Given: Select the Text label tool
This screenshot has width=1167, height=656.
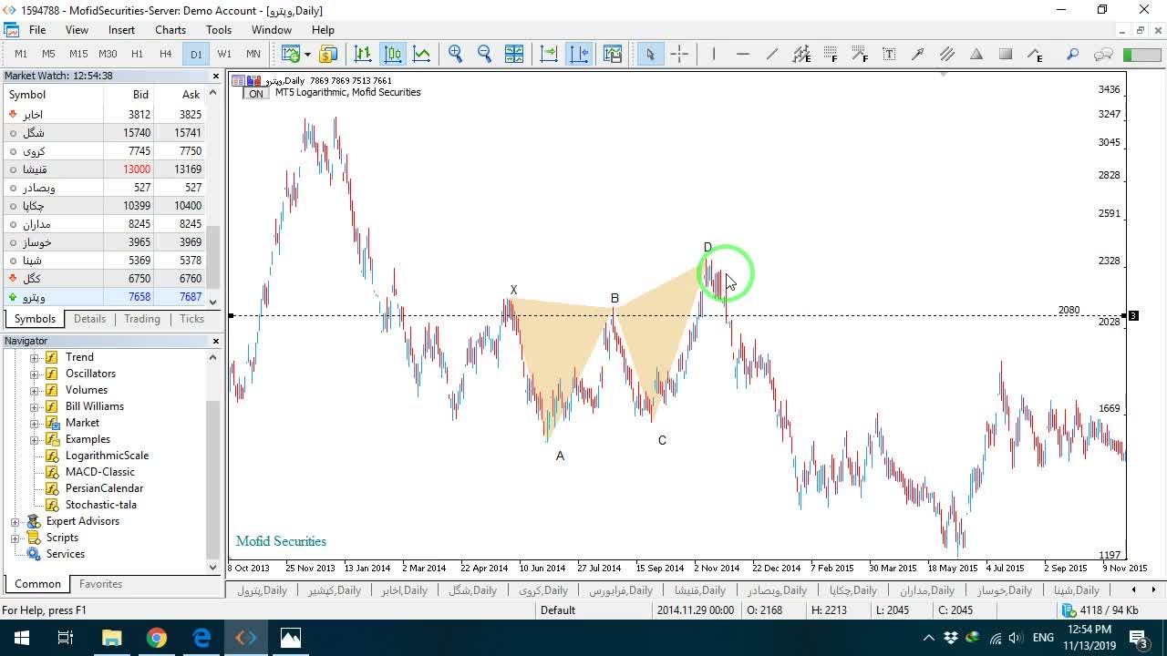Looking at the screenshot, I should [x=889, y=54].
